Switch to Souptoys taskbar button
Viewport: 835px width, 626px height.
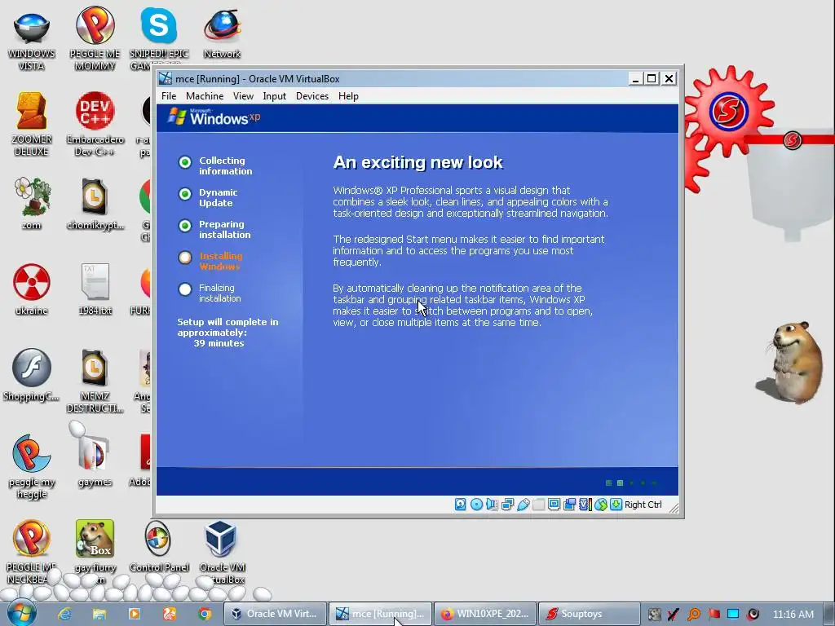point(589,614)
